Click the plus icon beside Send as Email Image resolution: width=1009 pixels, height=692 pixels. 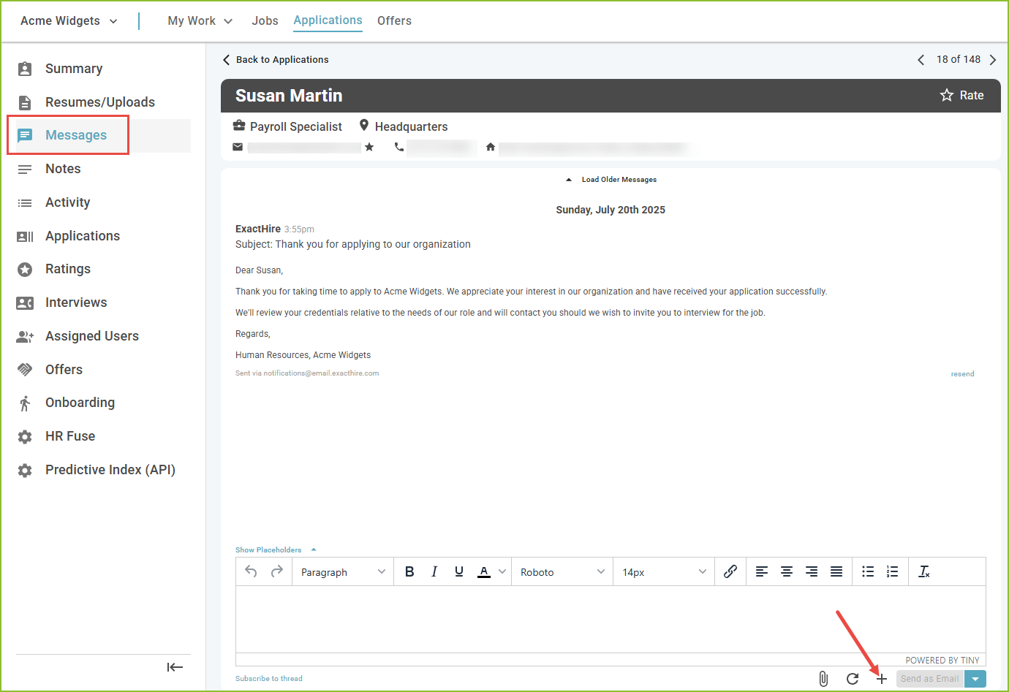[x=882, y=679]
